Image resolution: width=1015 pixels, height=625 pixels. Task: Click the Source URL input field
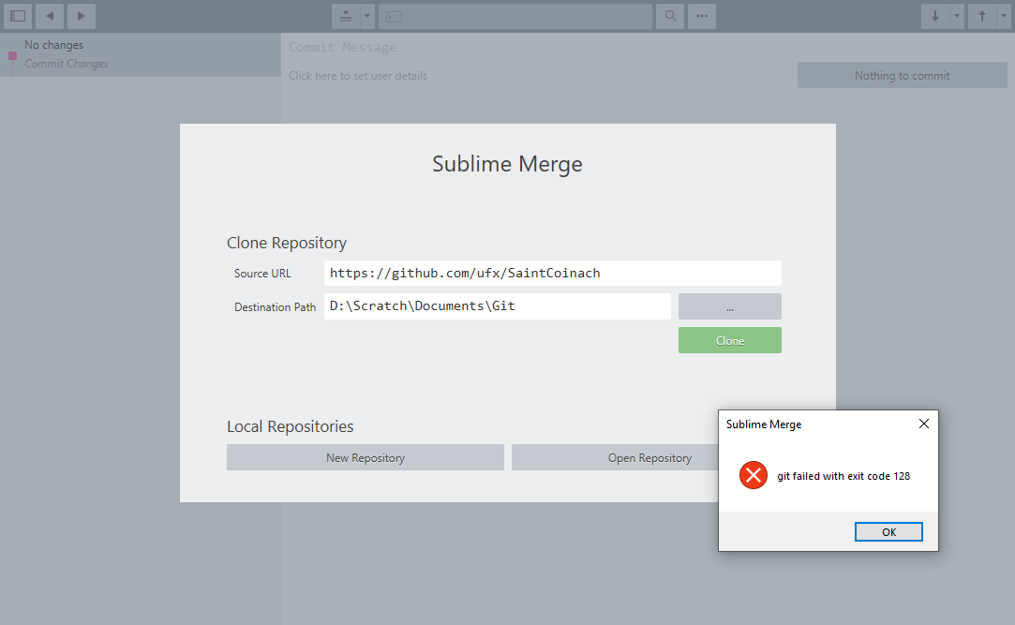pyautogui.click(x=553, y=273)
